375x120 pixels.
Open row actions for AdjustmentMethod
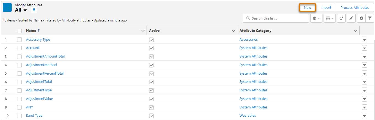364,65
